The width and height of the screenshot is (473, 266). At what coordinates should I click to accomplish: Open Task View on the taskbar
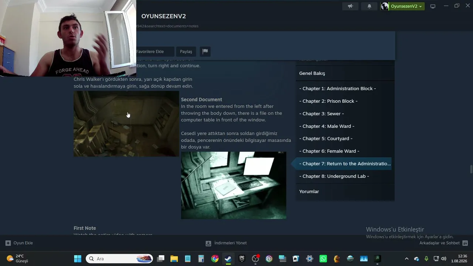(160, 259)
